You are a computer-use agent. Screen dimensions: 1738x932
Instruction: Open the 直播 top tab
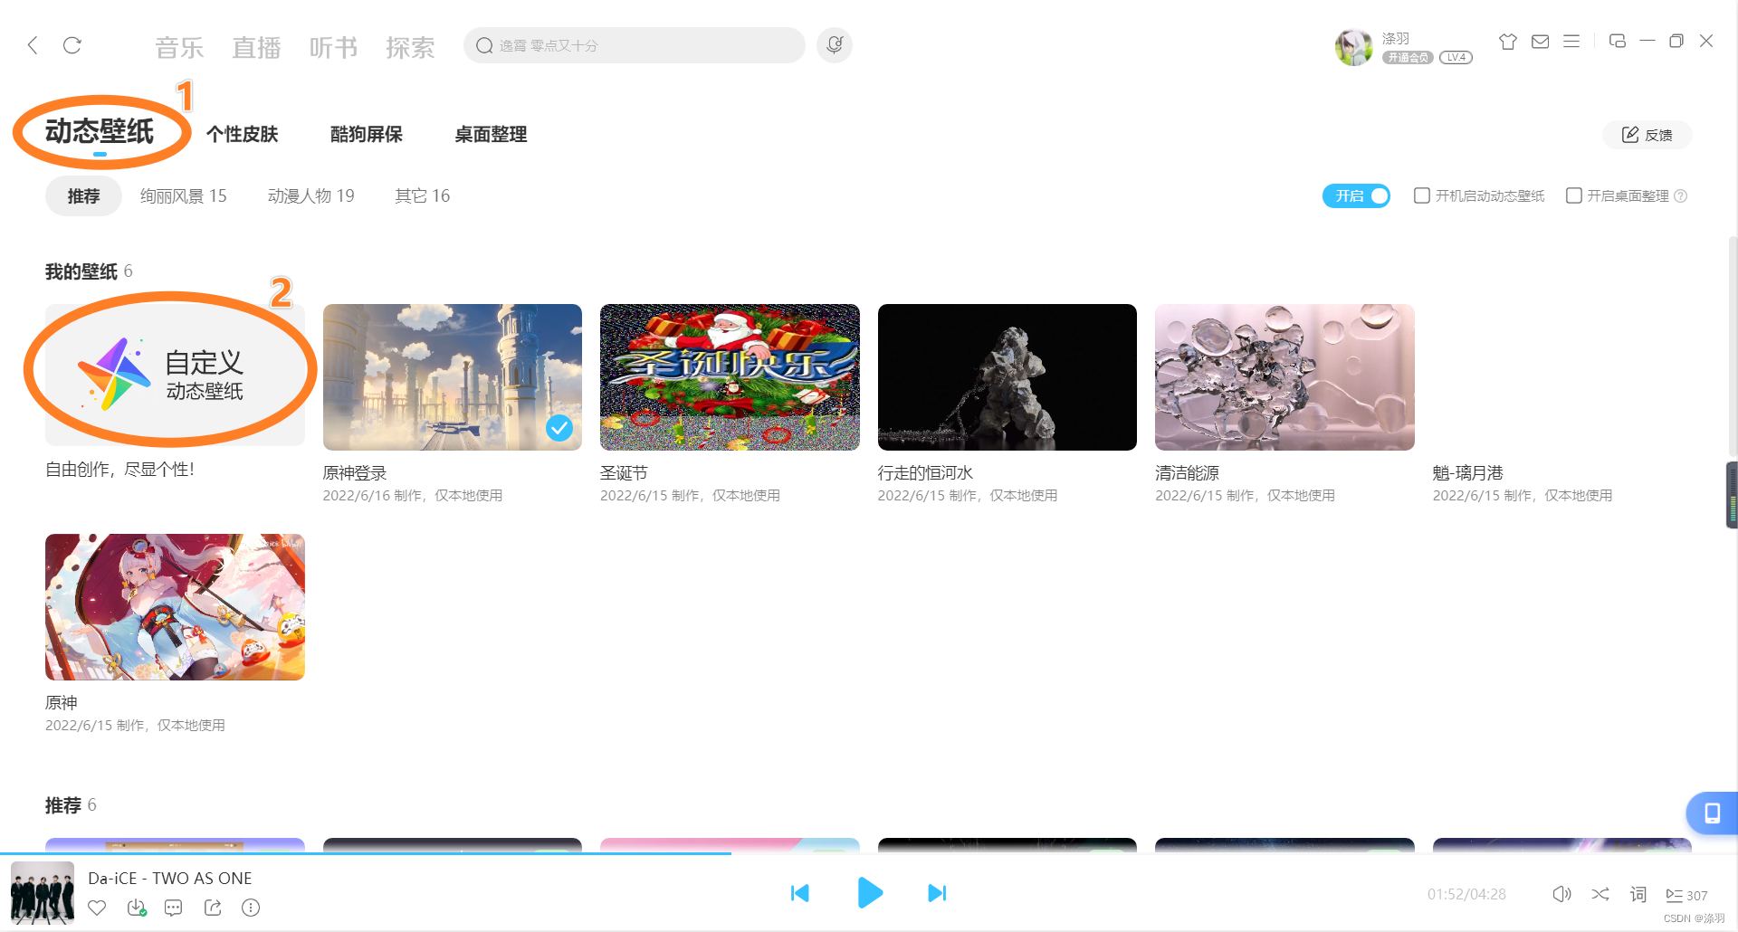tap(256, 47)
